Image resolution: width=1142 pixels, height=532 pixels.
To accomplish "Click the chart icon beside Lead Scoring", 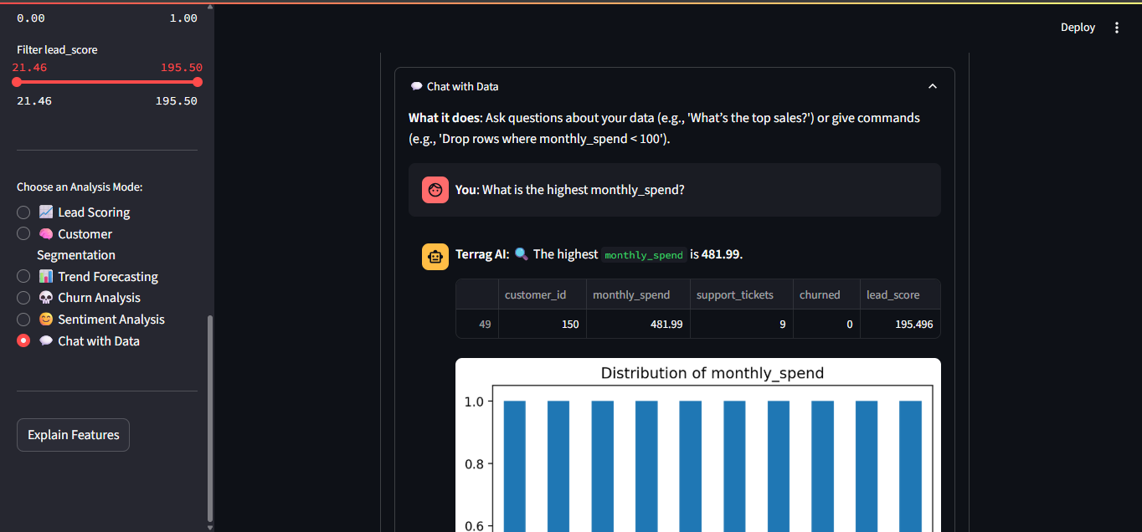I will coord(46,212).
